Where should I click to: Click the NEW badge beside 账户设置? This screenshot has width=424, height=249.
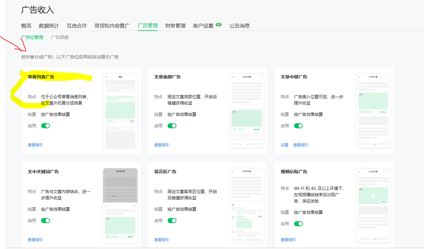tap(218, 24)
